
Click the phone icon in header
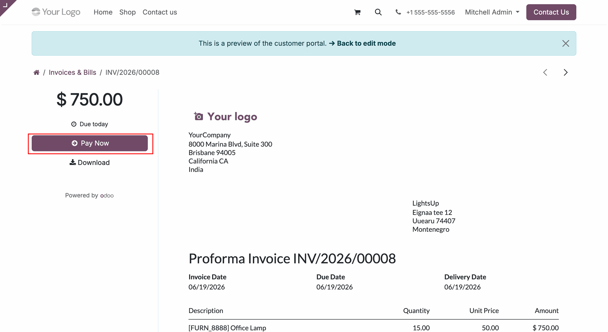point(398,12)
